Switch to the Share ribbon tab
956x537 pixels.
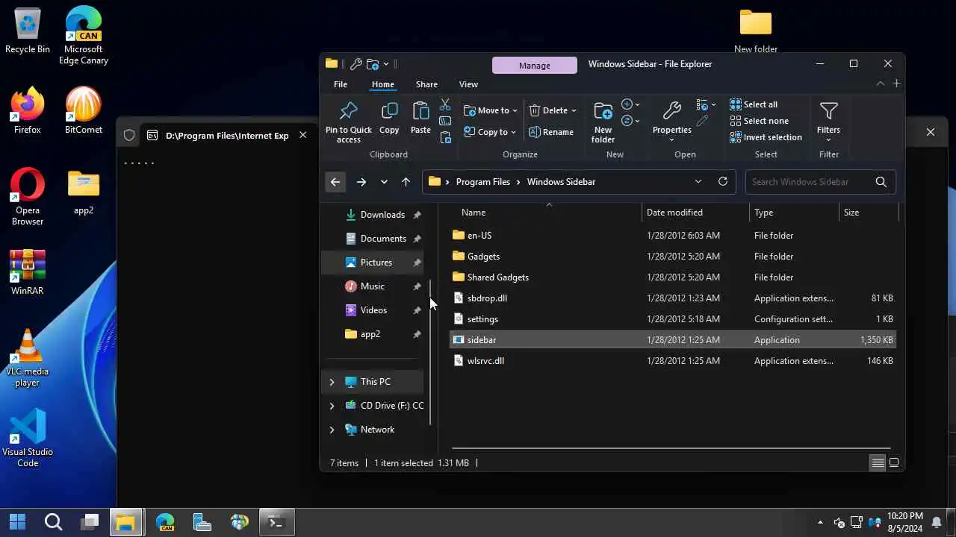click(426, 84)
